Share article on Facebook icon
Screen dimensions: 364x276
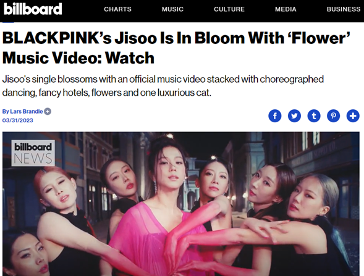click(x=275, y=115)
